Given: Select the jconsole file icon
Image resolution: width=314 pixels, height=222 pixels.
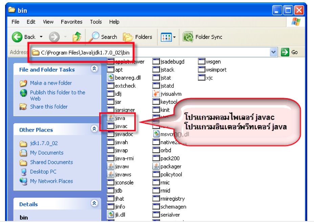Looking at the screenshot, I should click(x=111, y=182).
